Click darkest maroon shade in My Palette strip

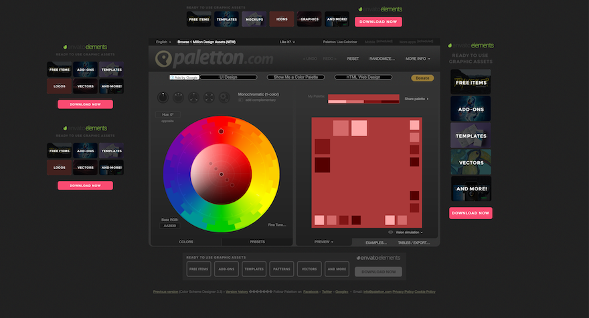point(390,102)
